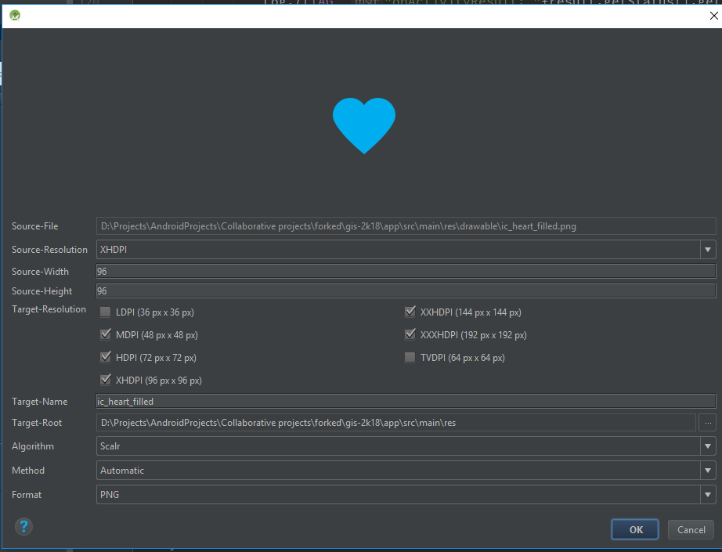
Task: Click the Source-Width input field
Action: pyautogui.click(x=406, y=271)
